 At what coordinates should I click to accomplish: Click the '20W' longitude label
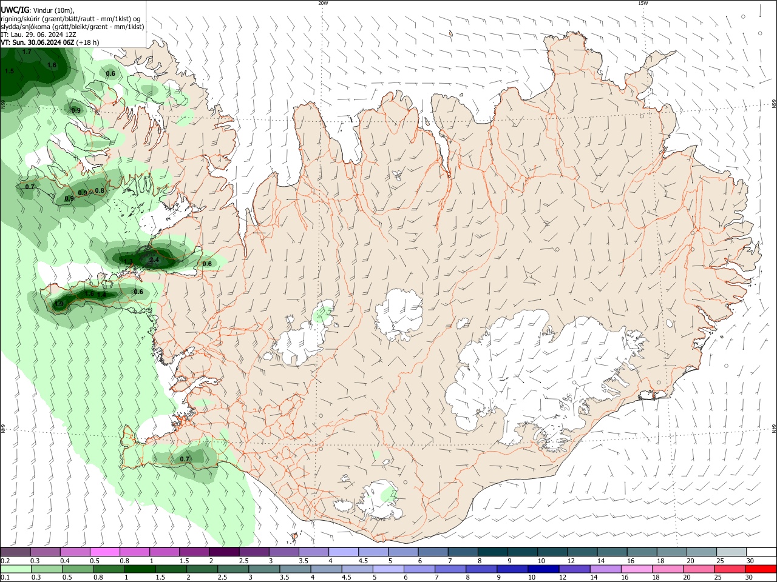coord(323,3)
